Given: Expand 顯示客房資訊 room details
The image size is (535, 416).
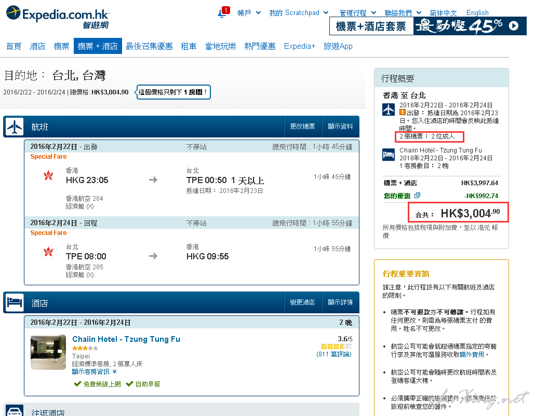Looking at the screenshot, I should 94,372.
